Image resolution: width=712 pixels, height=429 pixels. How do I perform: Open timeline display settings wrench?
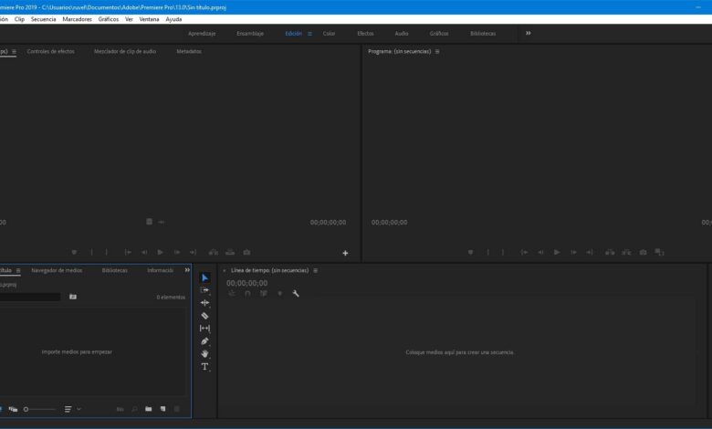coord(296,293)
